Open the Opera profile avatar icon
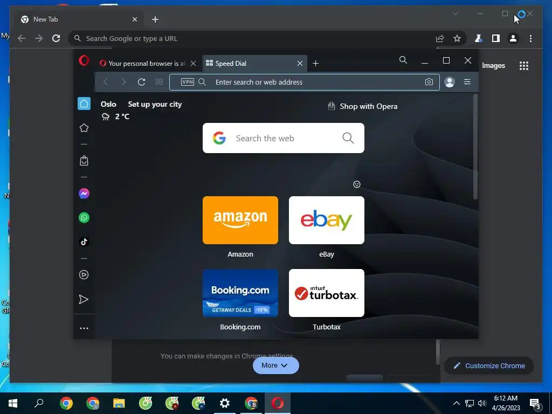The height and width of the screenshot is (414, 552). pyautogui.click(x=450, y=82)
